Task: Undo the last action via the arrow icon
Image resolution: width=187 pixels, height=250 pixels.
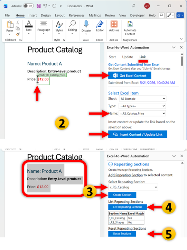Action: pyautogui.click(x=45, y=6)
